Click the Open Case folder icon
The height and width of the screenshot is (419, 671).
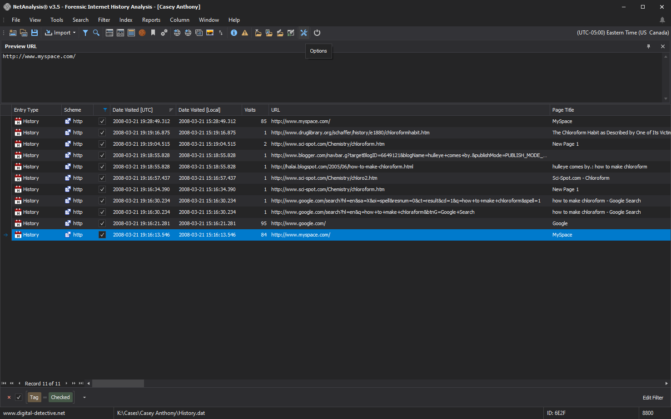(24, 33)
